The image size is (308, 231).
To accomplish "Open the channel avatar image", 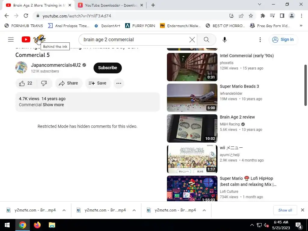I will tap(21, 67).
